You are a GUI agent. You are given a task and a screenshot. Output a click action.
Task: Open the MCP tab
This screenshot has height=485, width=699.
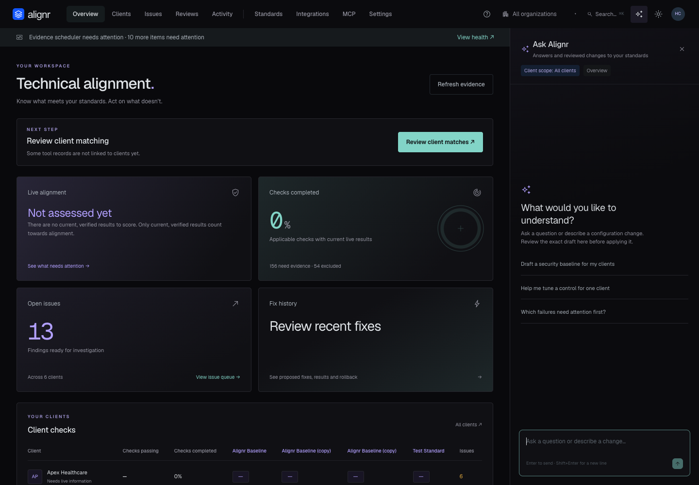(349, 14)
